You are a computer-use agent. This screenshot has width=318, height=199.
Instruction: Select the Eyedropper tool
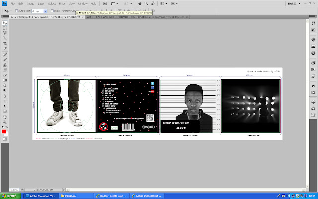[5, 48]
